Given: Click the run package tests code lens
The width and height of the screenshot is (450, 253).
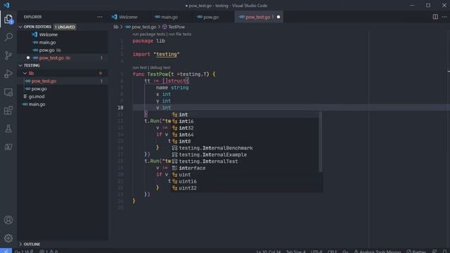Looking at the screenshot, I should 148,34.
